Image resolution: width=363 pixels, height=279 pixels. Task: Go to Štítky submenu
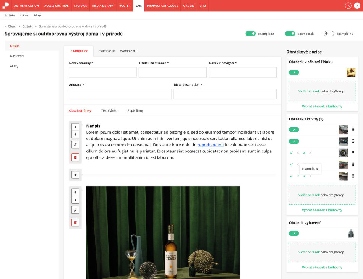tap(37, 15)
